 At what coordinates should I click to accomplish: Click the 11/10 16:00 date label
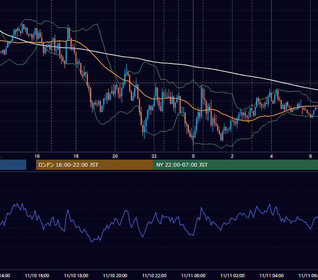point(37,275)
